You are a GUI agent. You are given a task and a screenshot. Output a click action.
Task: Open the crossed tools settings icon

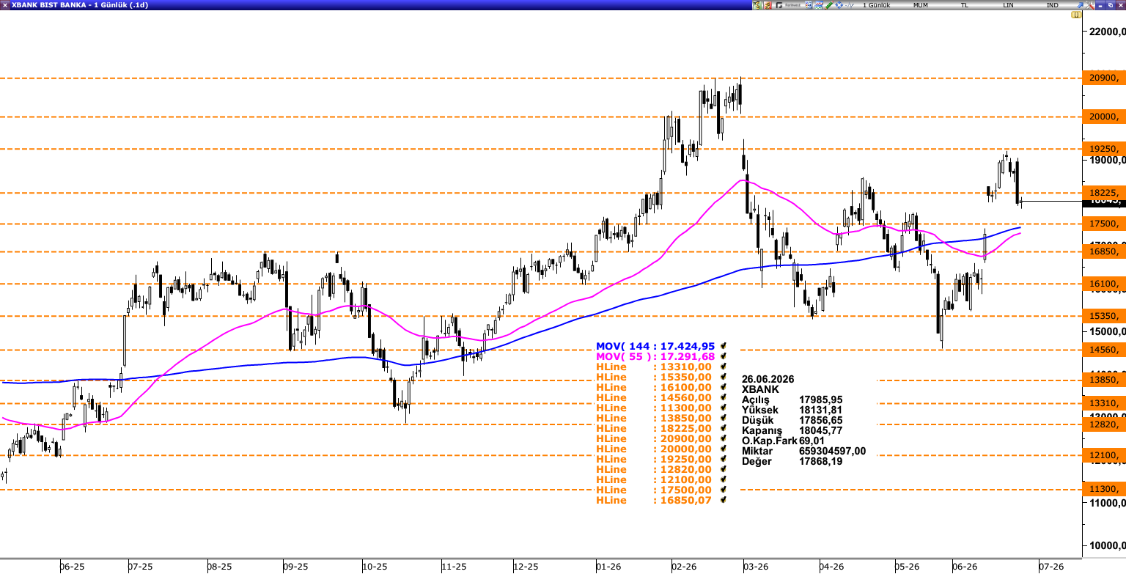(1089, 5)
